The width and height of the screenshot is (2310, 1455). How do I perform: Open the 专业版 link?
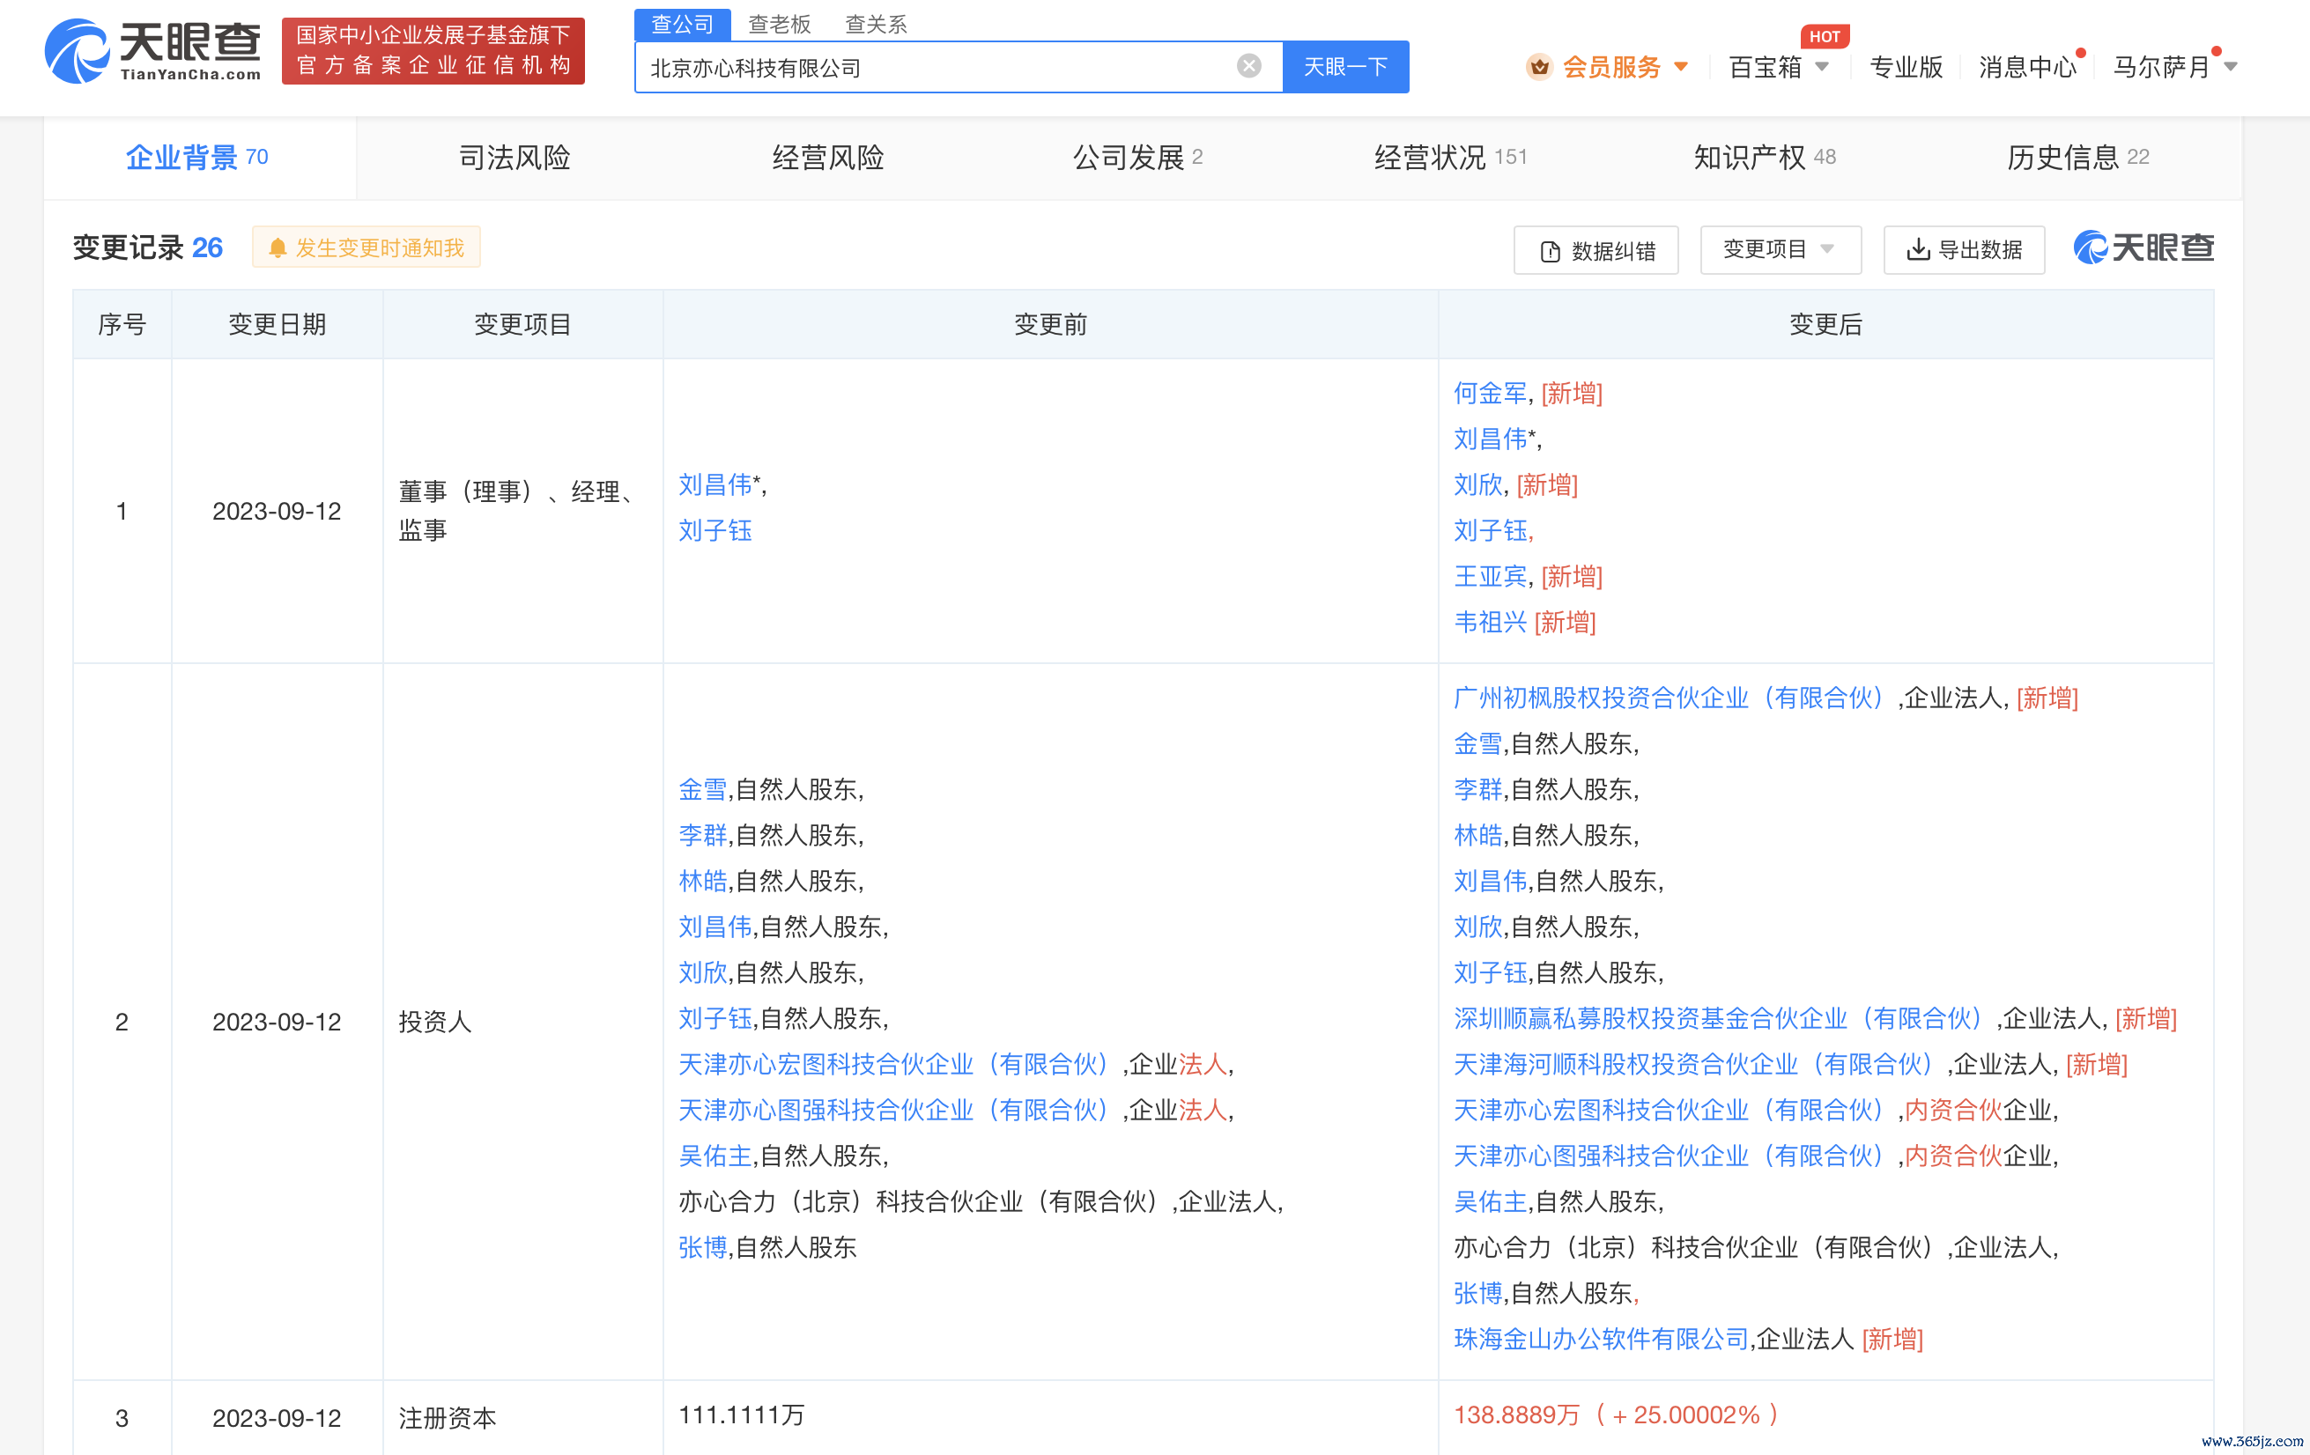click(1905, 67)
